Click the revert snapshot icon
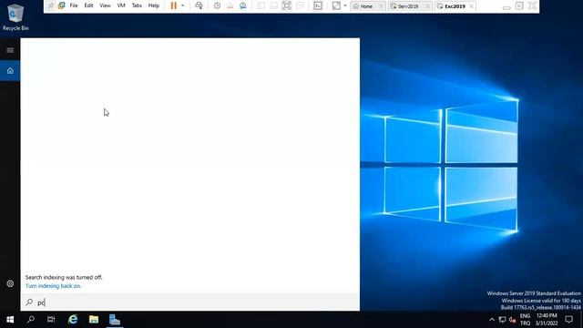 [x=230, y=5]
